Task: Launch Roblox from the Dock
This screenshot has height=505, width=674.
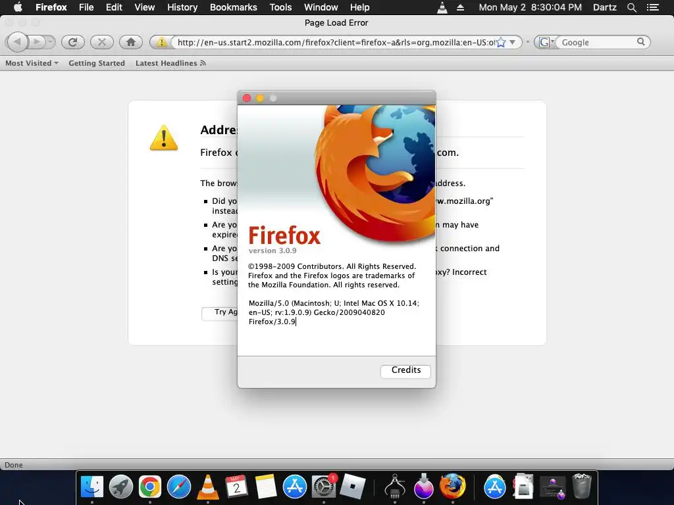Action: tap(353, 487)
